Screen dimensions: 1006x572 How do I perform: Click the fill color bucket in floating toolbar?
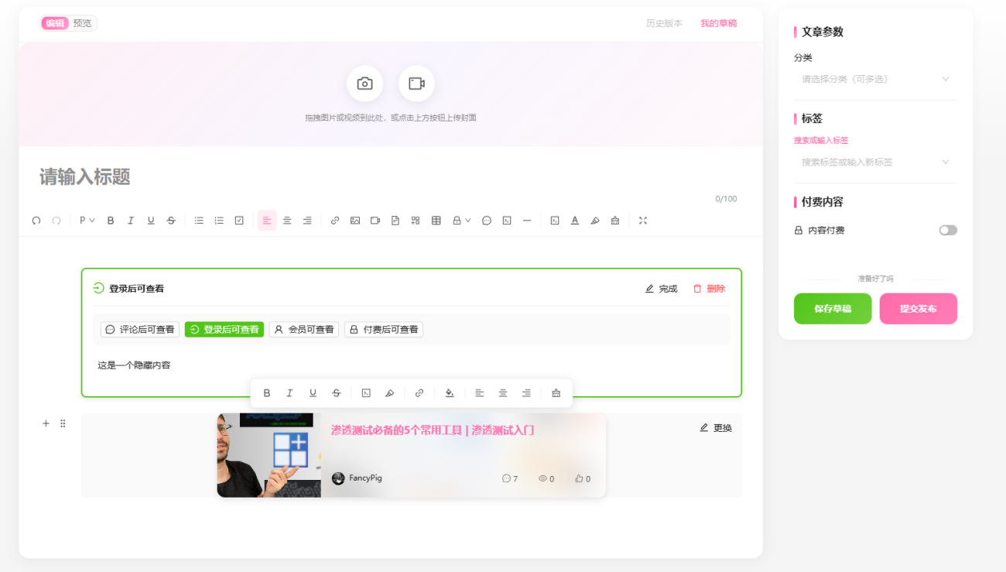tap(450, 393)
